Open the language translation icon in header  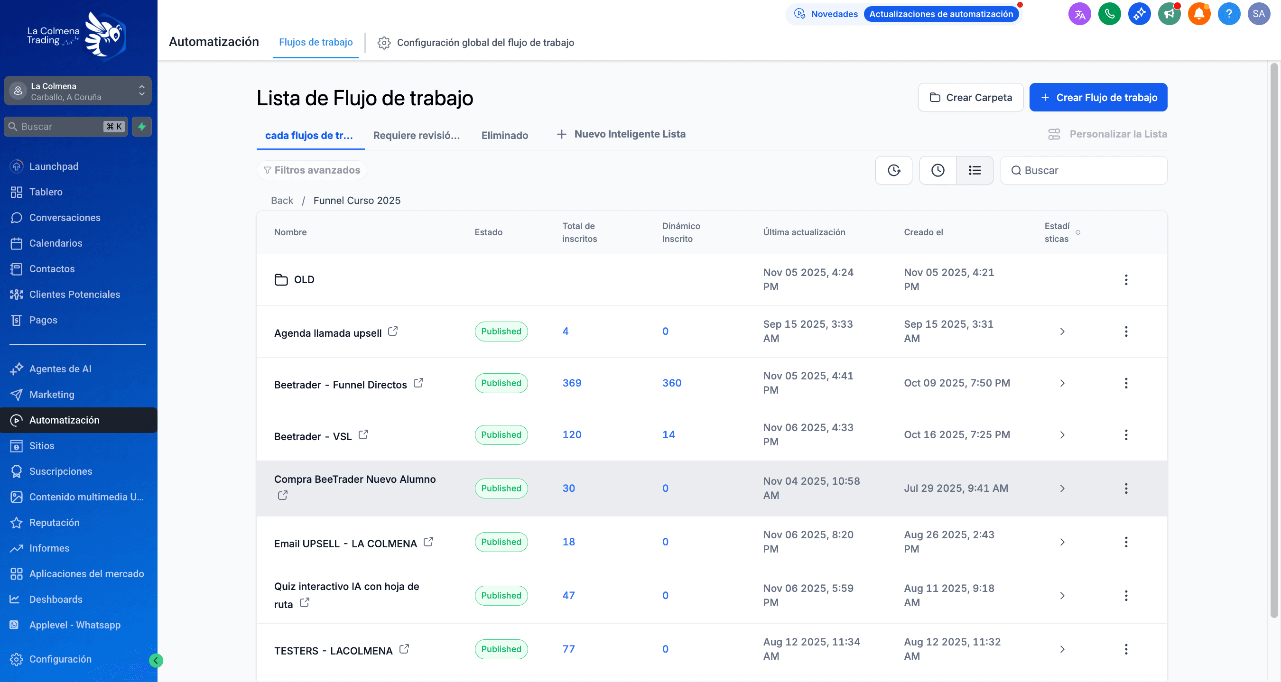point(1079,14)
